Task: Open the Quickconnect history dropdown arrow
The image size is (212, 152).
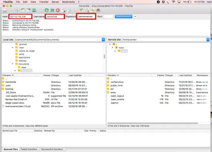Action: click(x=135, y=17)
